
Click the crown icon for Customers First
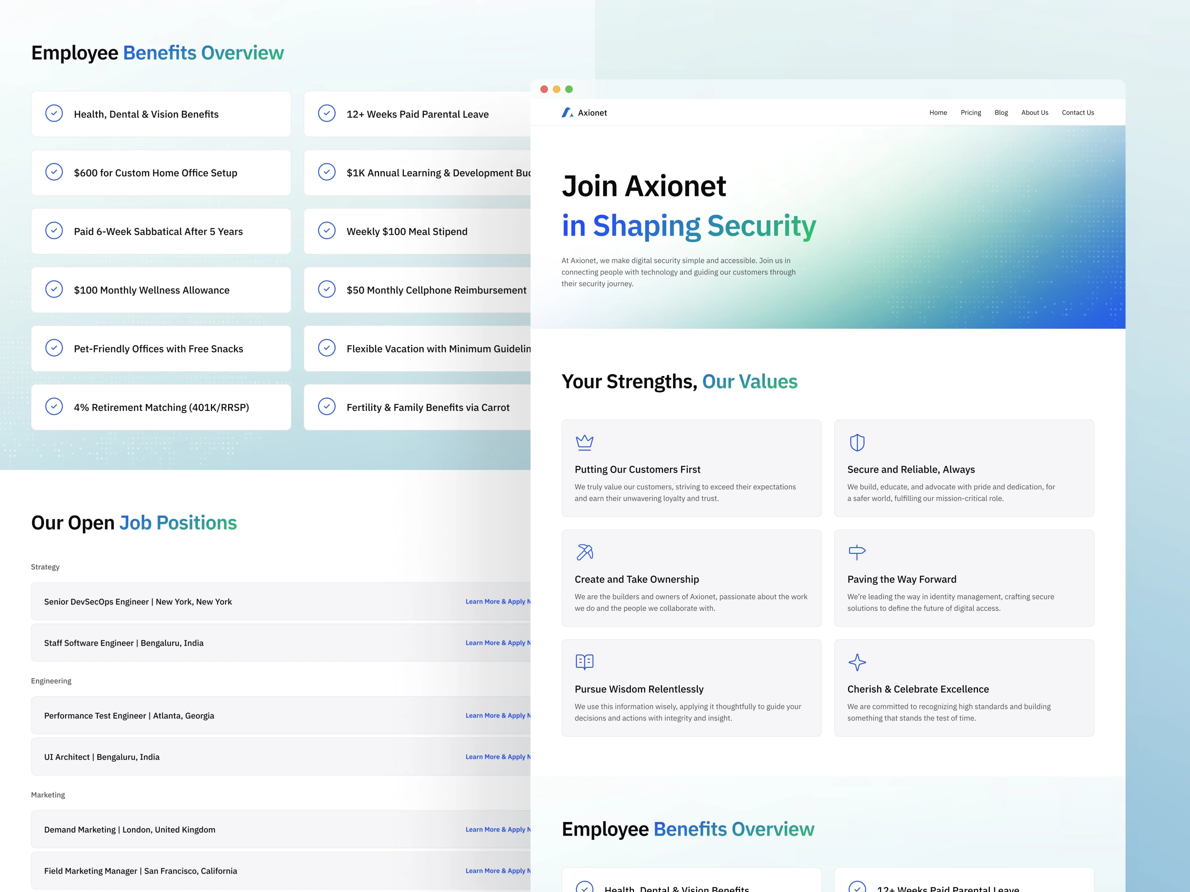(x=584, y=442)
